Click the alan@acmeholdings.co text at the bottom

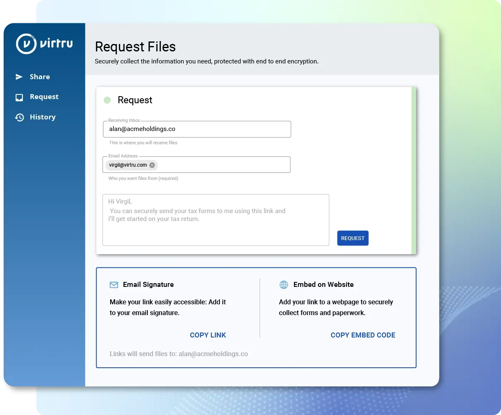(214, 354)
